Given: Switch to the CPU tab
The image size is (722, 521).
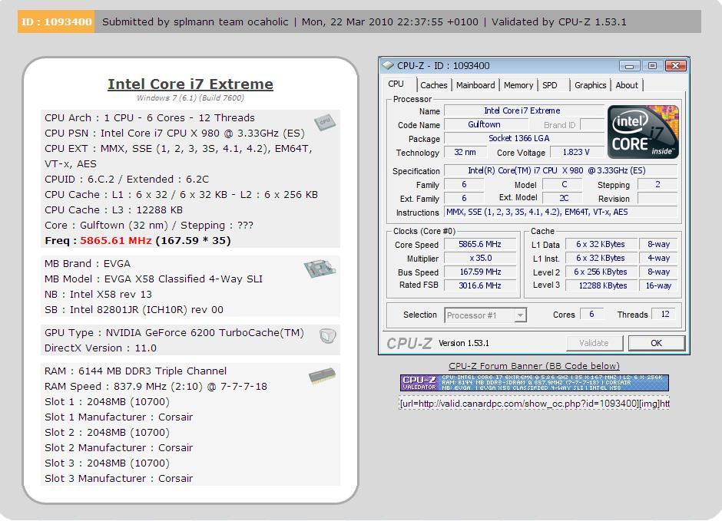Looking at the screenshot, I should point(396,84).
